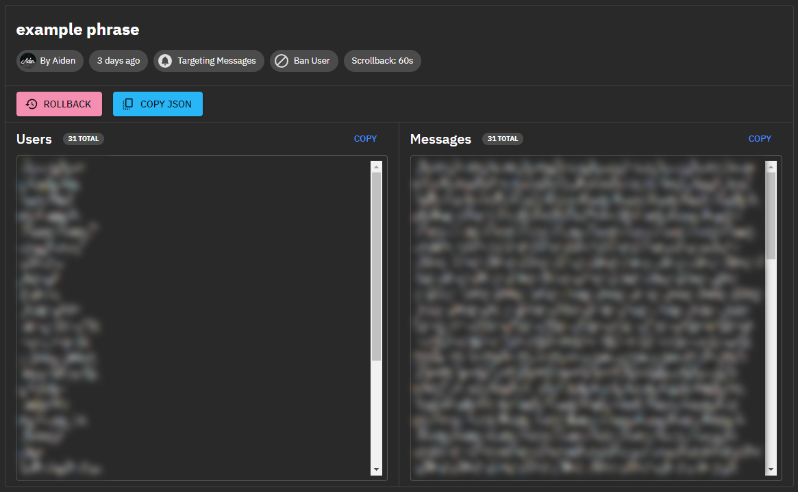
Task: Click the COPY JSON button
Action: pyautogui.click(x=158, y=103)
